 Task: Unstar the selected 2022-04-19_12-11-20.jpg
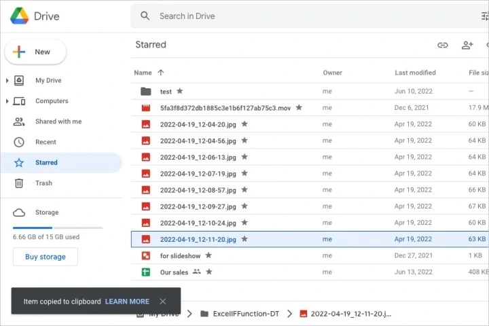(244, 238)
